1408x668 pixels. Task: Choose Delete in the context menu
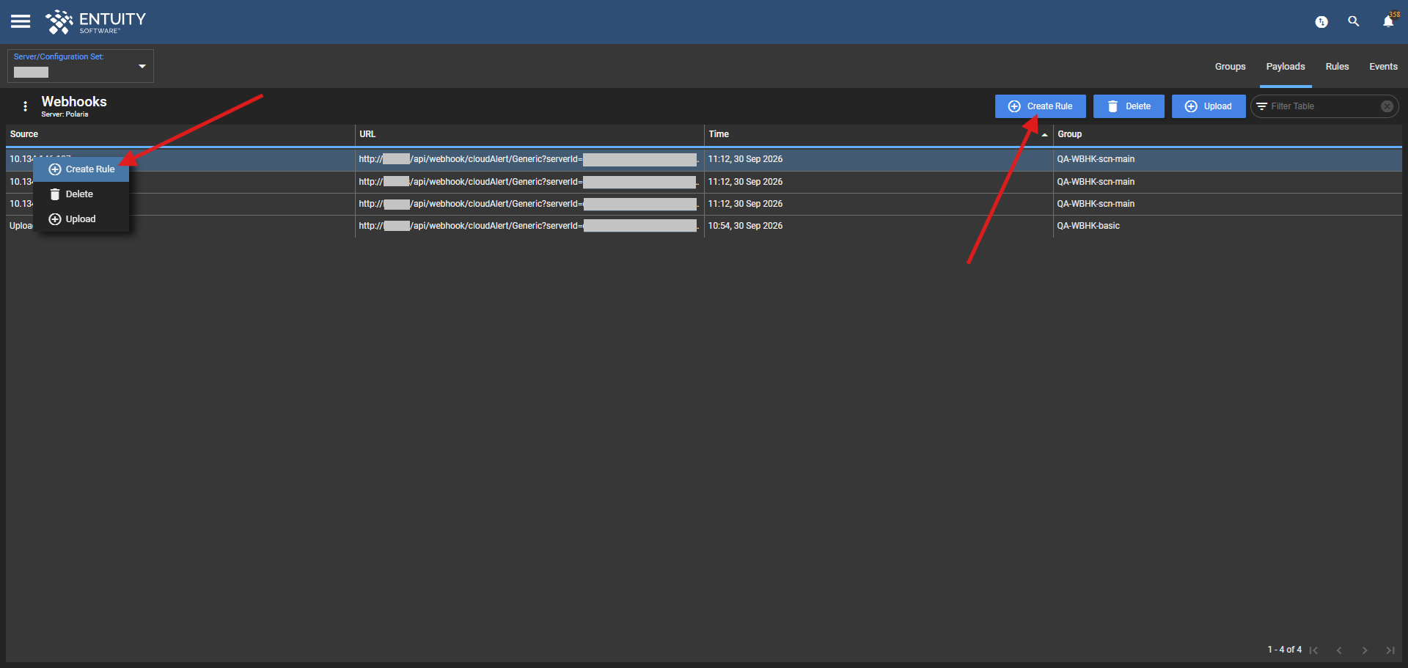pyautogui.click(x=81, y=194)
